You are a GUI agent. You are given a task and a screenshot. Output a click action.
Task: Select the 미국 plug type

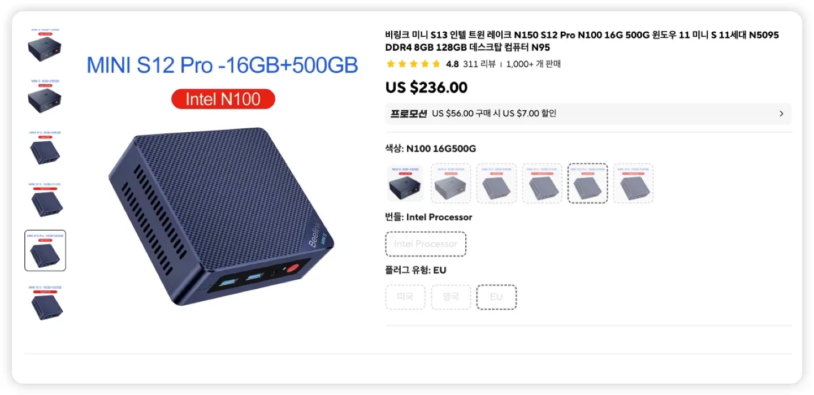(405, 297)
